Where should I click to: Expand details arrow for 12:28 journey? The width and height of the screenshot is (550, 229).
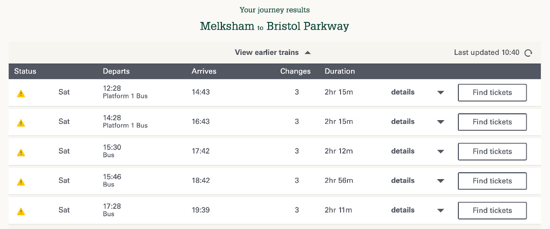440,92
